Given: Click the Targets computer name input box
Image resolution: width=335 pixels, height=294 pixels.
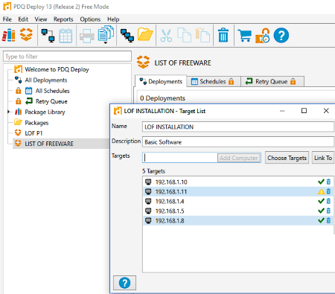Looking at the screenshot, I should tap(180, 158).
